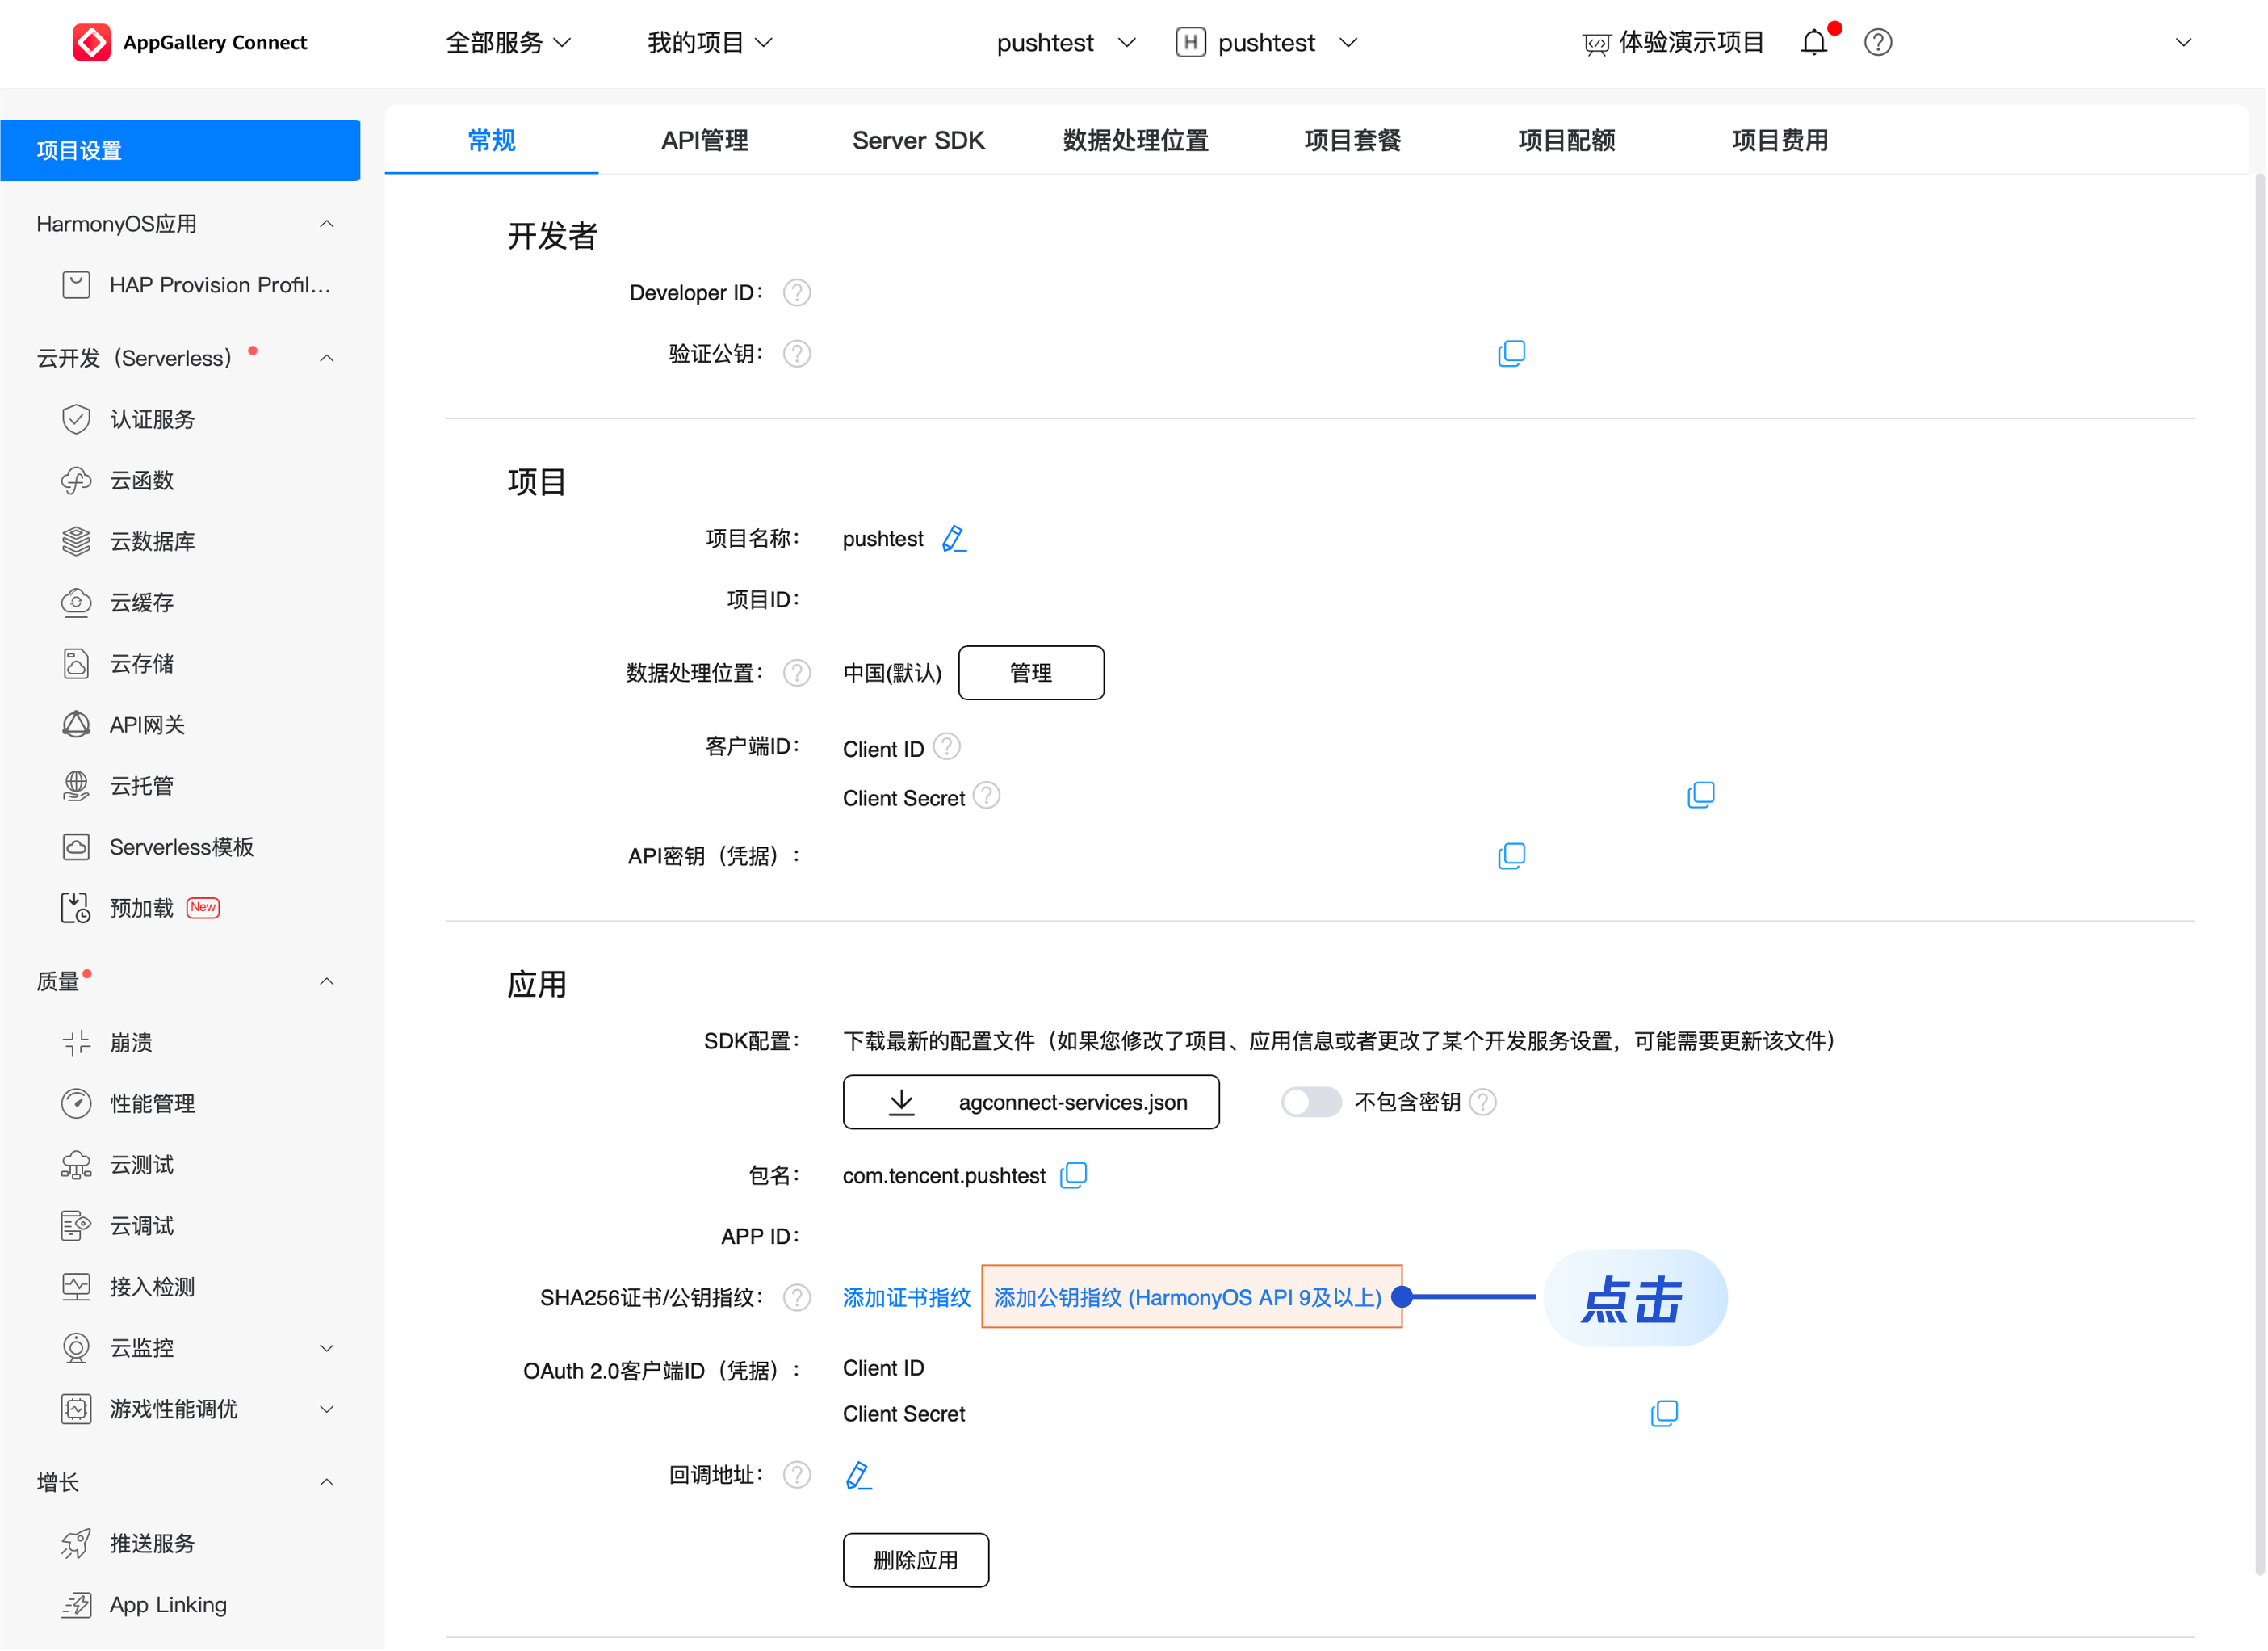The width and height of the screenshot is (2268, 1651).
Task: Click the 数据处理位置 help icon
Action: tap(798, 674)
